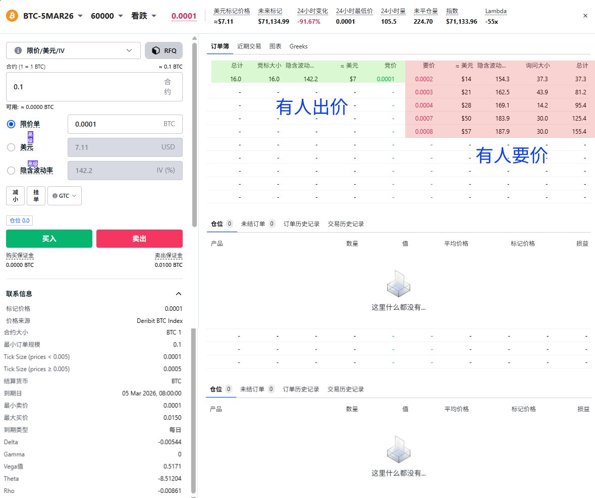This screenshot has width=595, height=498.
Task: Click the 卖出保证金 label
Action: point(169,256)
